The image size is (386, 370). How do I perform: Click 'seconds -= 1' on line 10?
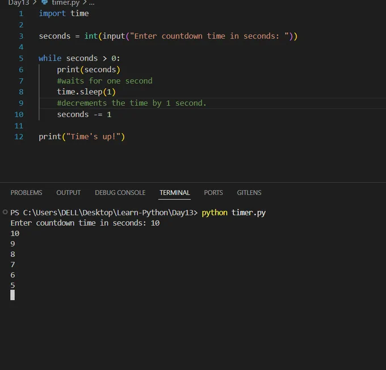(x=84, y=114)
